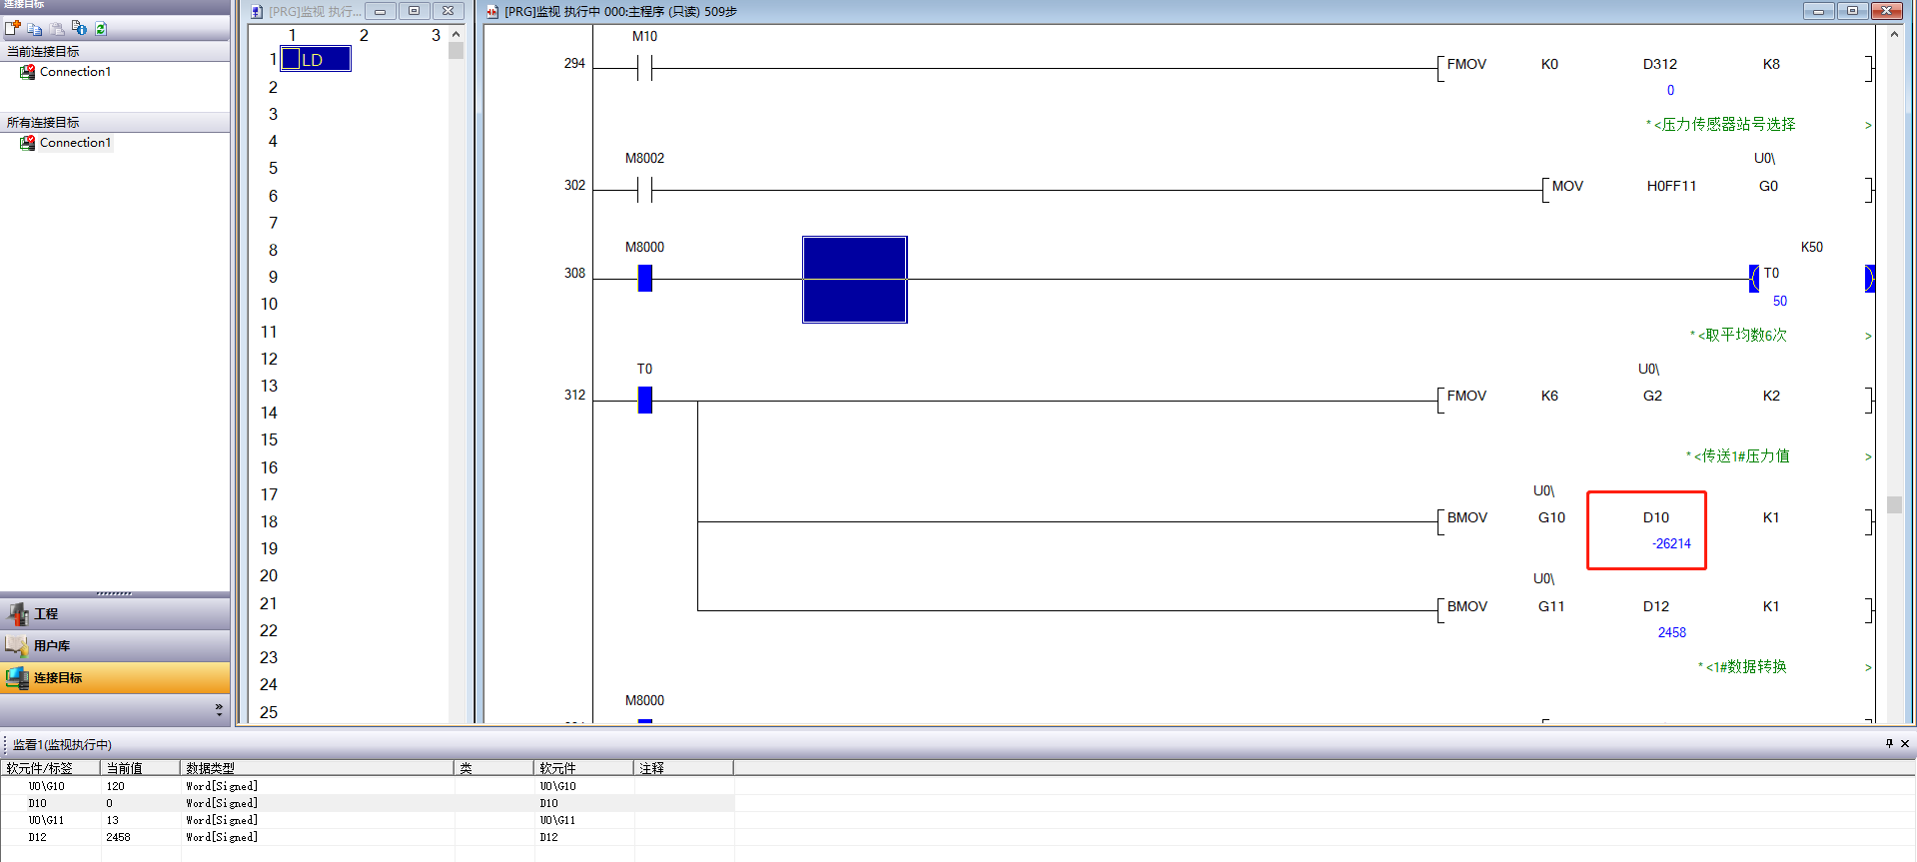
Task: Open the 工程 navigation pane
Action: coord(46,613)
